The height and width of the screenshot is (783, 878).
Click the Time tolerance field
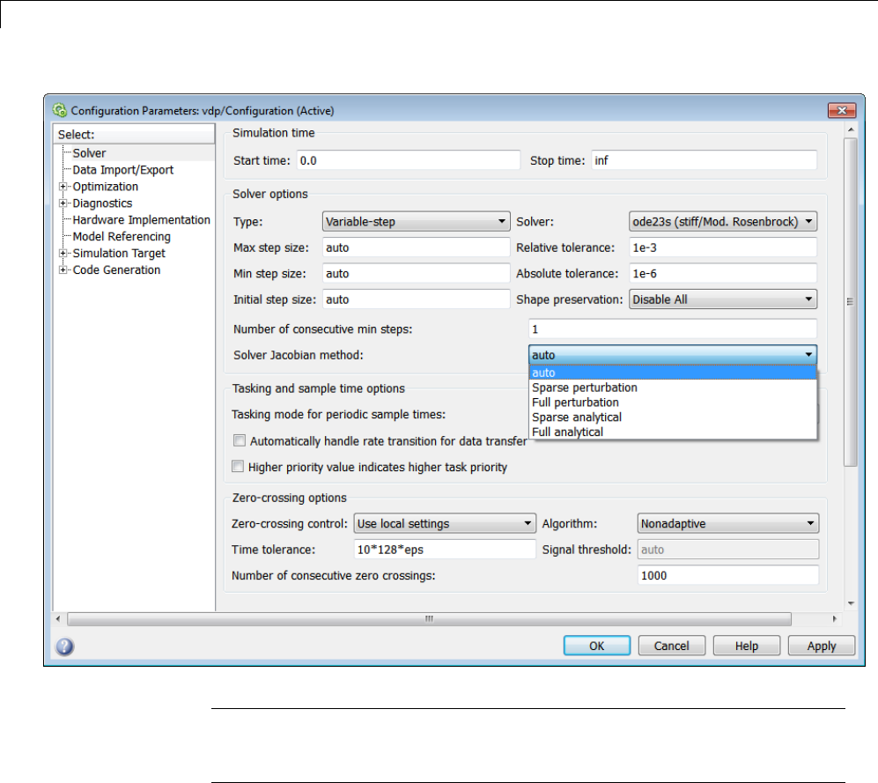pyautogui.click(x=445, y=550)
